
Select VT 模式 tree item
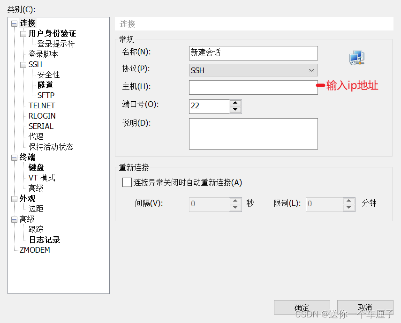[x=42, y=178]
